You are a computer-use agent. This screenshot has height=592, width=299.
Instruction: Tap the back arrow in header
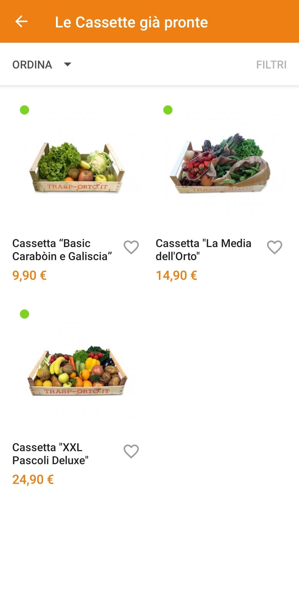pos(21,22)
